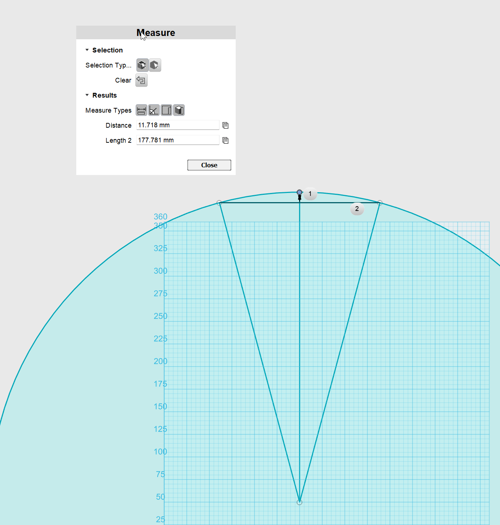The image size is (500, 525).
Task: Collapse the Selection section
Action: pyautogui.click(x=87, y=50)
